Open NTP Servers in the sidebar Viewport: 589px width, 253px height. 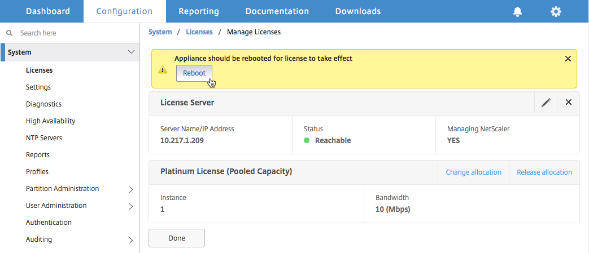[44, 137]
